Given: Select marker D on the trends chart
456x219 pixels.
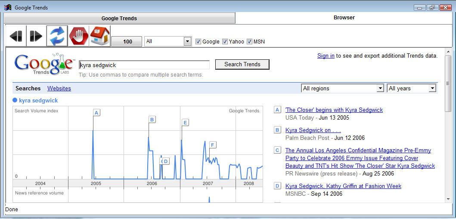Looking at the screenshot, I should pos(166,161).
